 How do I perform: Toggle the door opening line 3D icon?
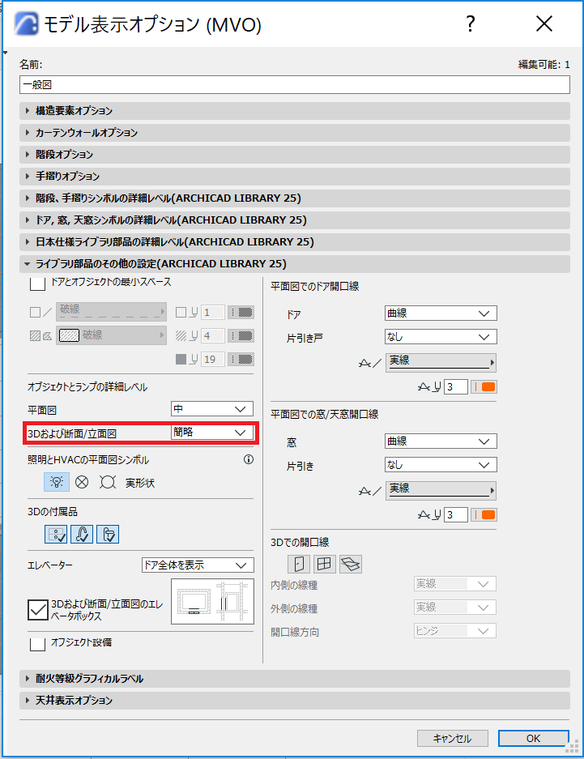(299, 564)
